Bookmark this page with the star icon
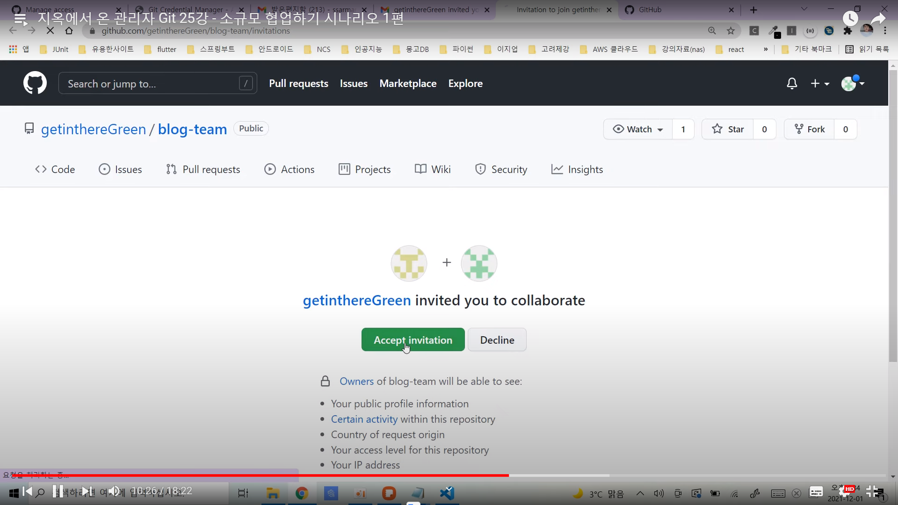Image resolution: width=898 pixels, height=505 pixels. pyautogui.click(x=731, y=31)
